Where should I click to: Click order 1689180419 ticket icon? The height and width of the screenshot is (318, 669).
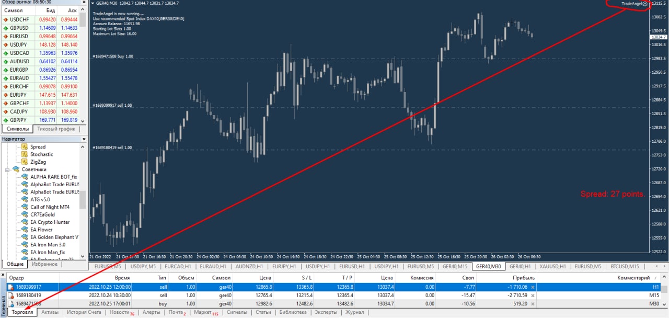[11, 296]
